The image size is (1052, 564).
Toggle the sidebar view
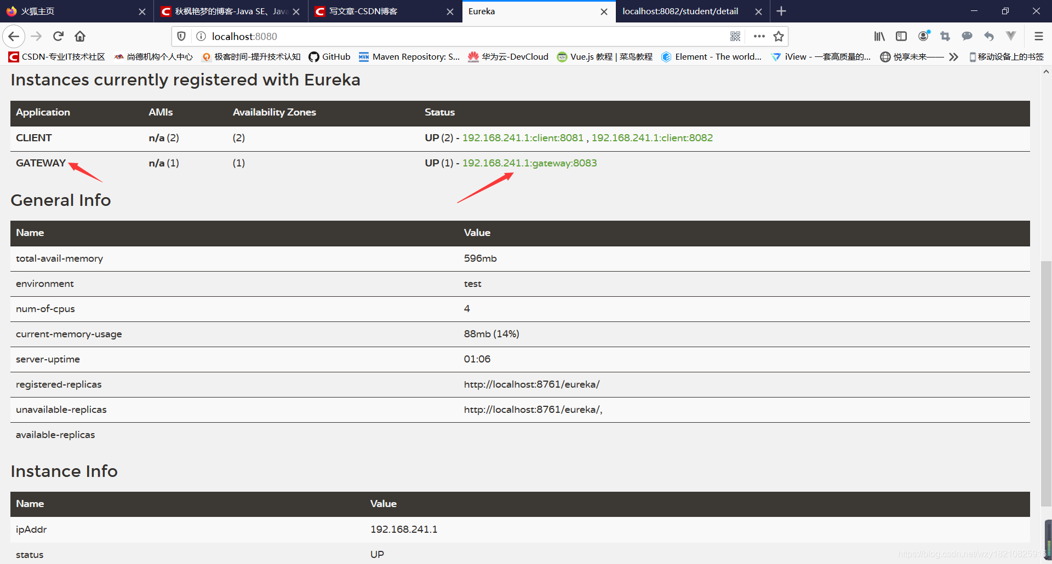(x=901, y=36)
